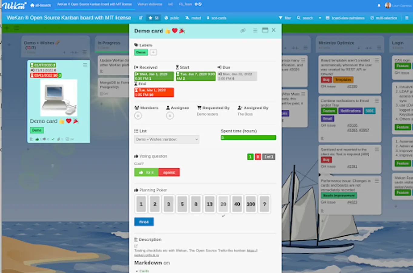Viewport: 413px width, 273px height.
Task: Add a label with plus button
Action: (x=153, y=52)
